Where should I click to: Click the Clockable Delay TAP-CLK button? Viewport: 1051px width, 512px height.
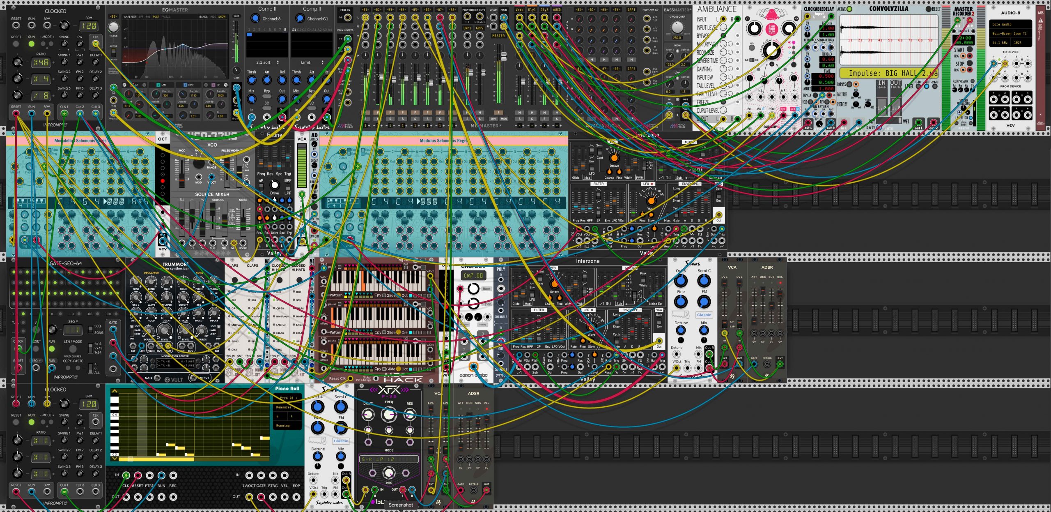click(x=815, y=95)
